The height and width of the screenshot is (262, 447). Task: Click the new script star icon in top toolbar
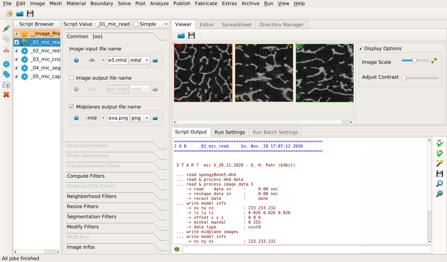[10, 13]
